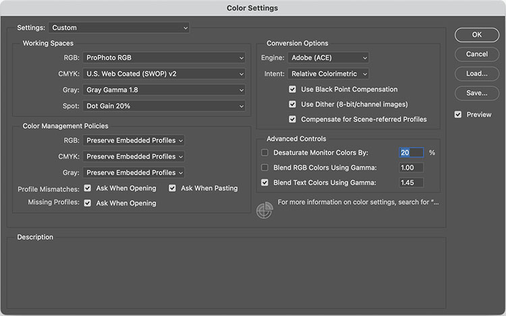506x316 pixels.
Task: Uncheck Ask When Pasting for mismatches
Action: (173, 189)
